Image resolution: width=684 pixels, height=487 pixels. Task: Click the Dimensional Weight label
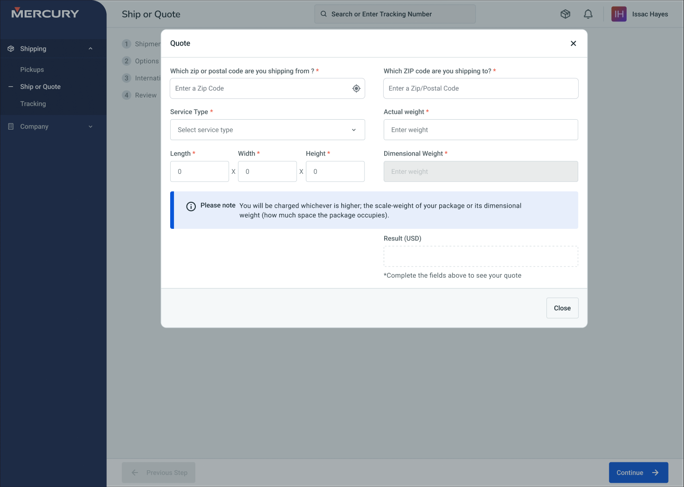coord(413,153)
